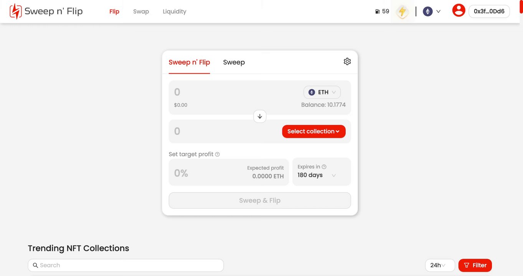Click the Sweep n' Flip logo icon
523x276 pixels.
(15, 11)
